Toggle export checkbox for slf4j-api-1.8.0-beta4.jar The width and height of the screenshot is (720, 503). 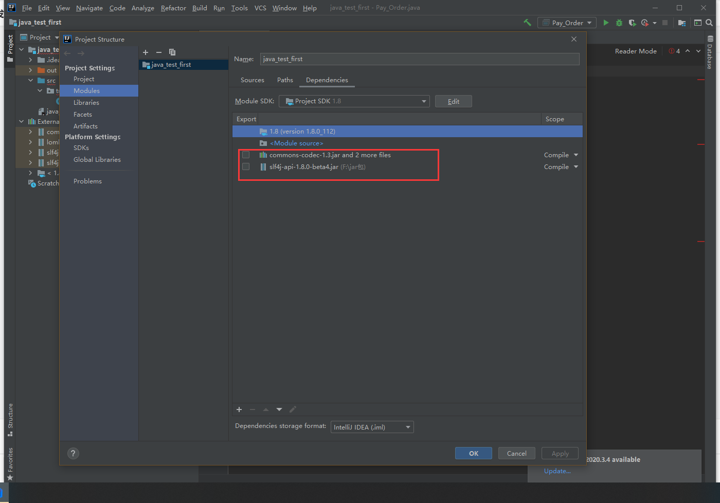tap(246, 166)
